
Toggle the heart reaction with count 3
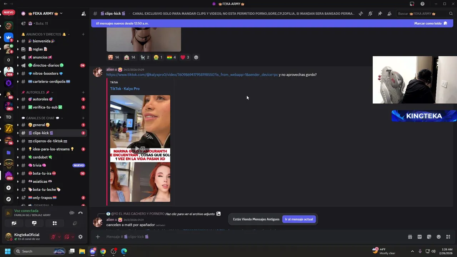tap(185, 57)
